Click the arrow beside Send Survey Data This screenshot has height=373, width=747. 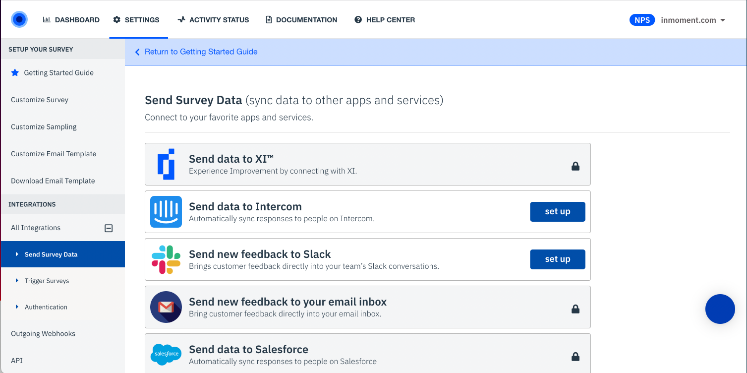(x=17, y=254)
